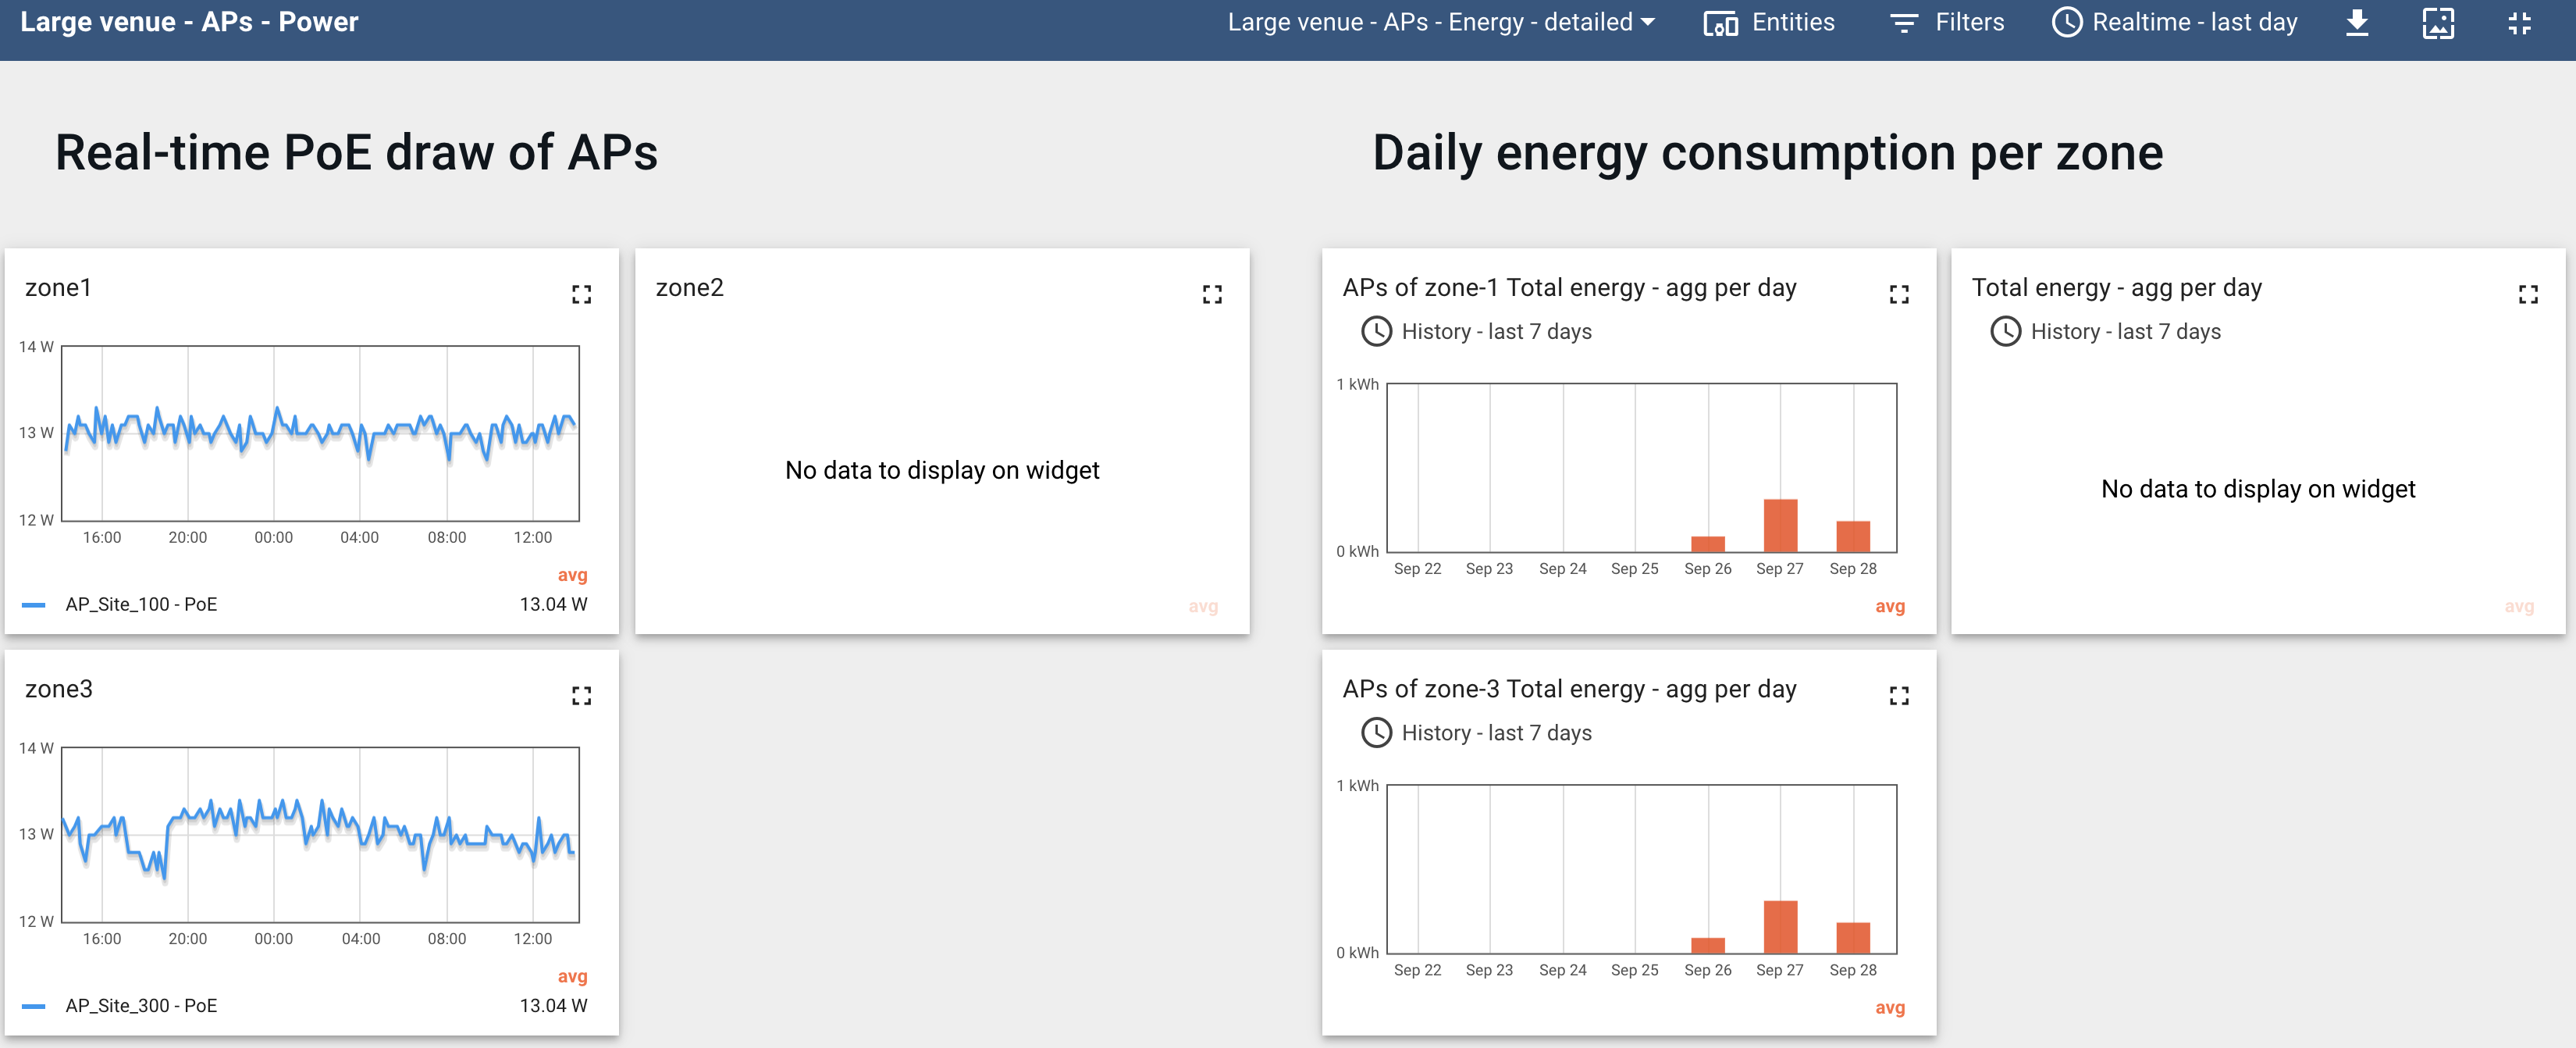
Task: Open dashboard state dropdown Energy - detailed
Action: (x=1440, y=22)
